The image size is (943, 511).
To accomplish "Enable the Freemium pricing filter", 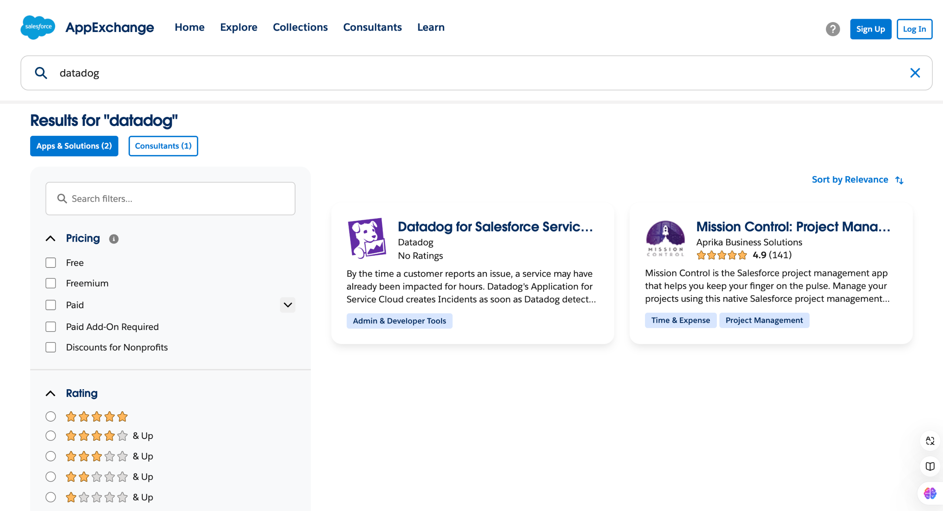I will tap(51, 283).
